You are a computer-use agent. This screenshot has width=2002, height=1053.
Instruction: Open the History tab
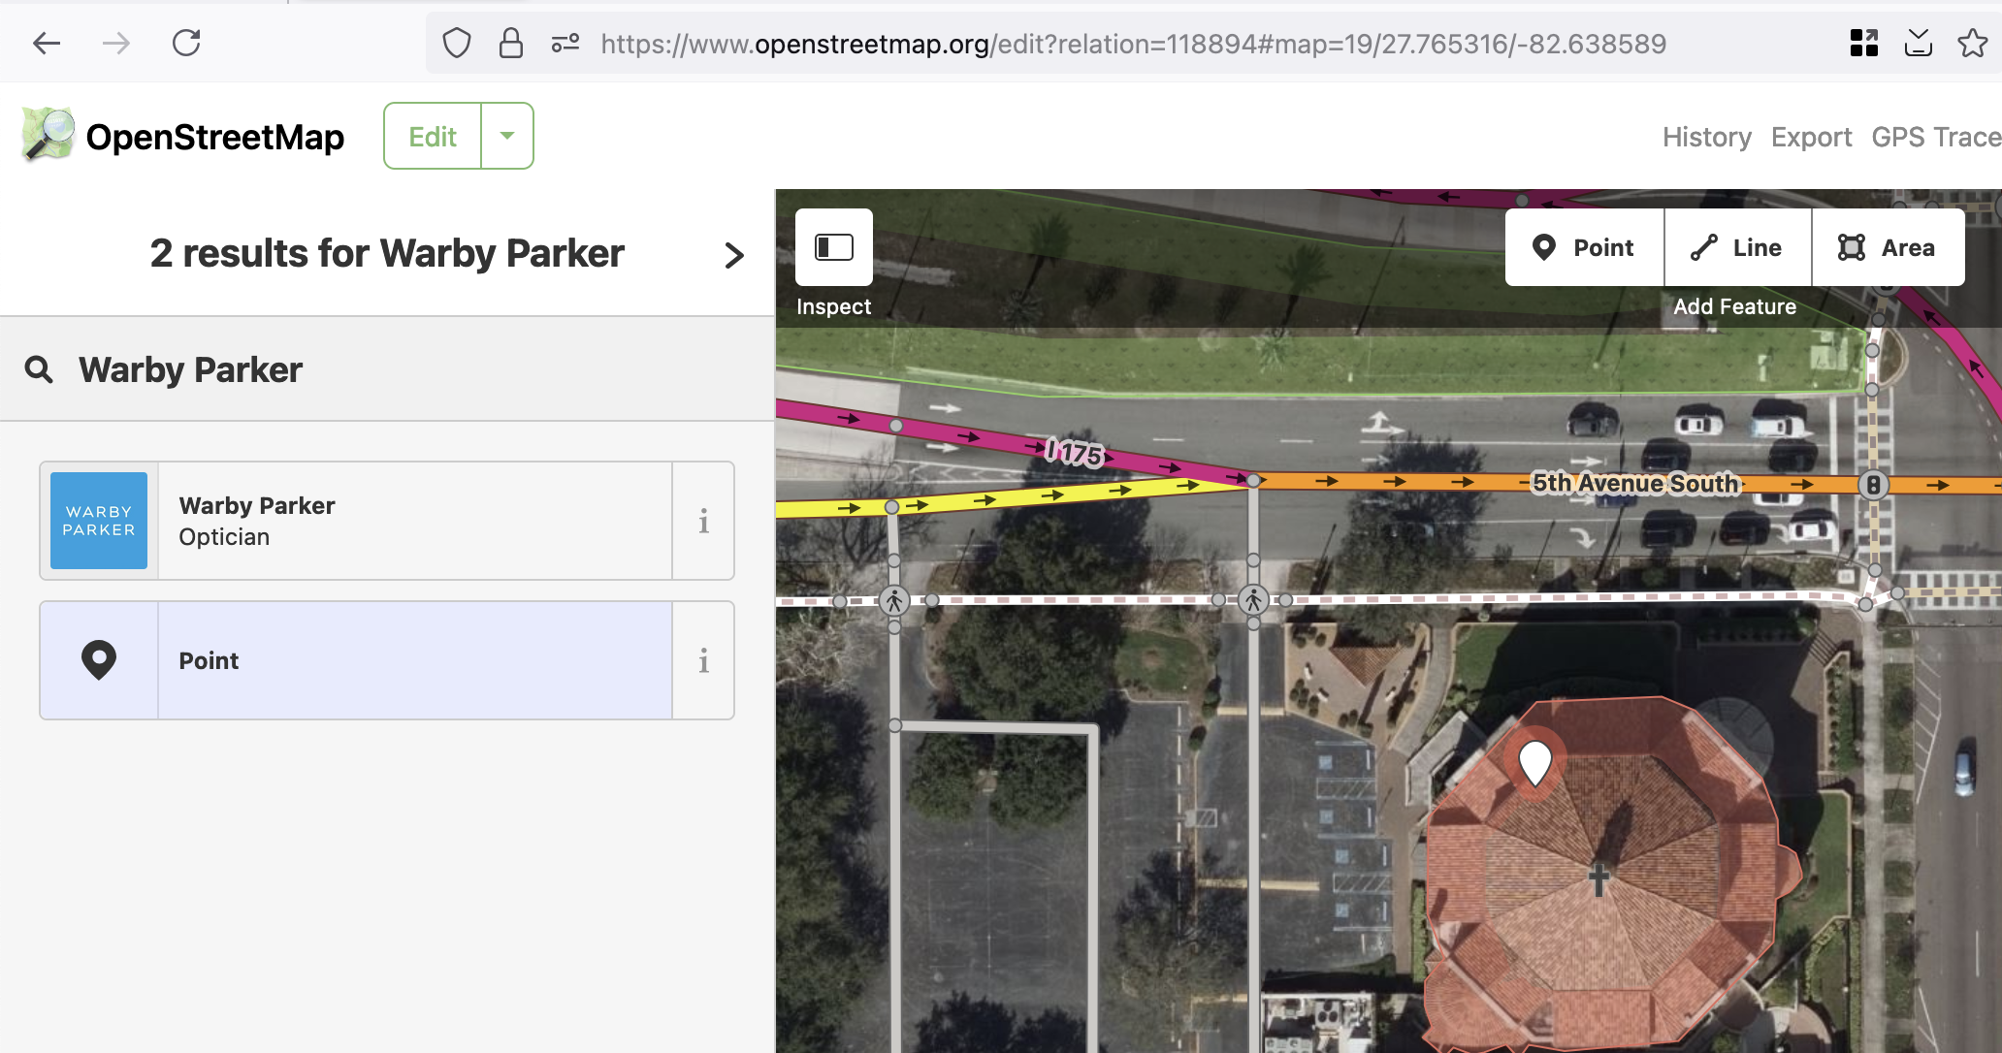[x=1707, y=138]
